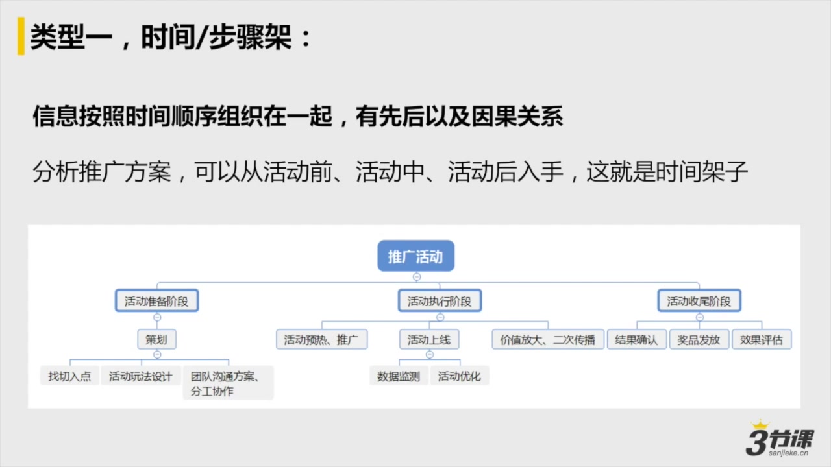Image resolution: width=831 pixels, height=467 pixels.
Task: Collapse the toggle under 推广活动 root node
Action: (x=416, y=276)
